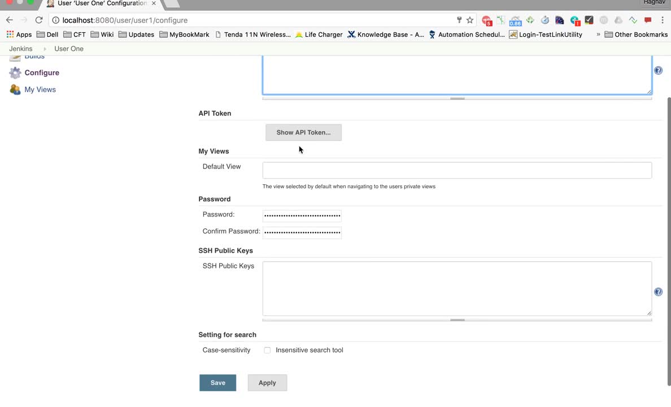Open the Apps grid shortcut in bookmarks bar
Viewport: 671px width, 407px height.
19,34
